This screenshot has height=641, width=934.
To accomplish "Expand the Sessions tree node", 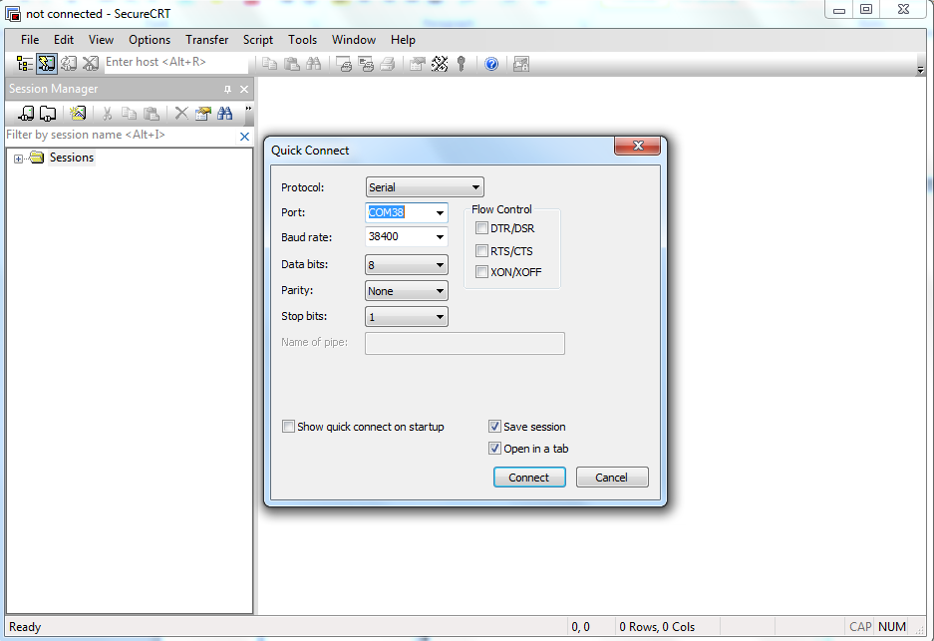I will 19,159.
